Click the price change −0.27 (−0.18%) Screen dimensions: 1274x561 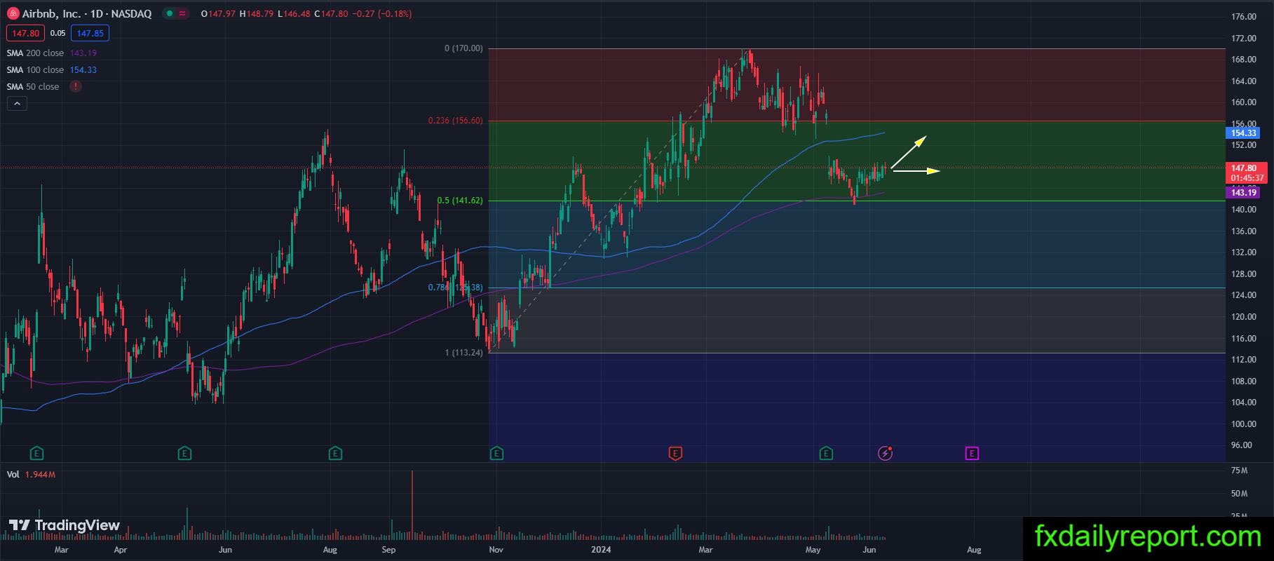pyautogui.click(x=382, y=14)
